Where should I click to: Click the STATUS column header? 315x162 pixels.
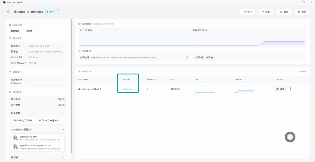[x=126, y=80]
